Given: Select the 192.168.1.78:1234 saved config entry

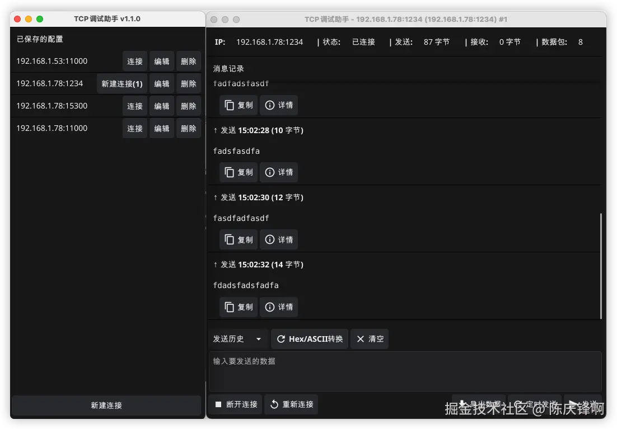Looking at the screenshot, I should (x=50, y=83).
